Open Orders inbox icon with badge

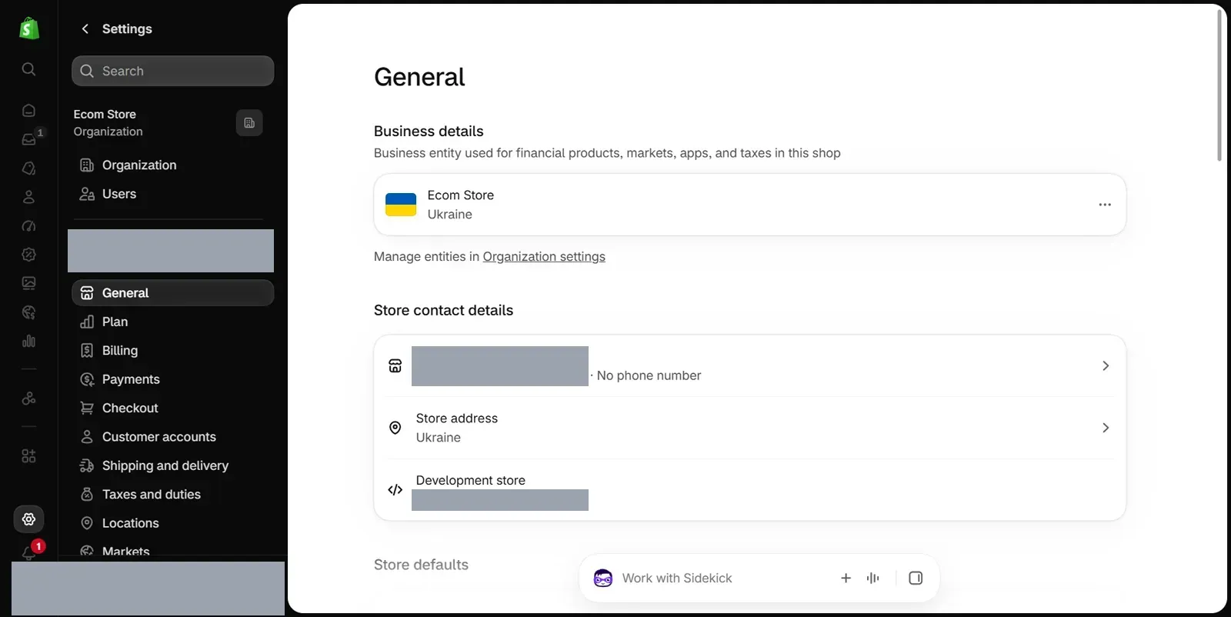(28, 139)
